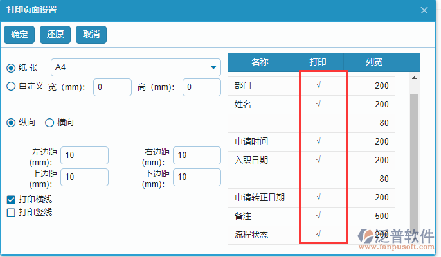Image resolution: width=441 pixels, height=257 pixels.
Task: Toggle print checkmark for 入职日期 row
Action: [318, 160]
